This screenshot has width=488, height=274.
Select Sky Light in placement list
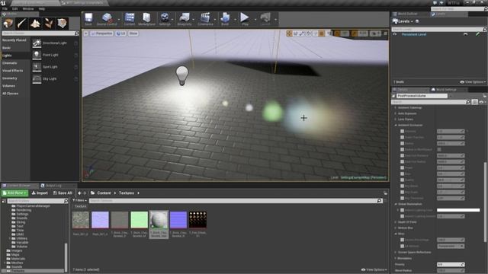pyautogui.click(x=55, y=78)
